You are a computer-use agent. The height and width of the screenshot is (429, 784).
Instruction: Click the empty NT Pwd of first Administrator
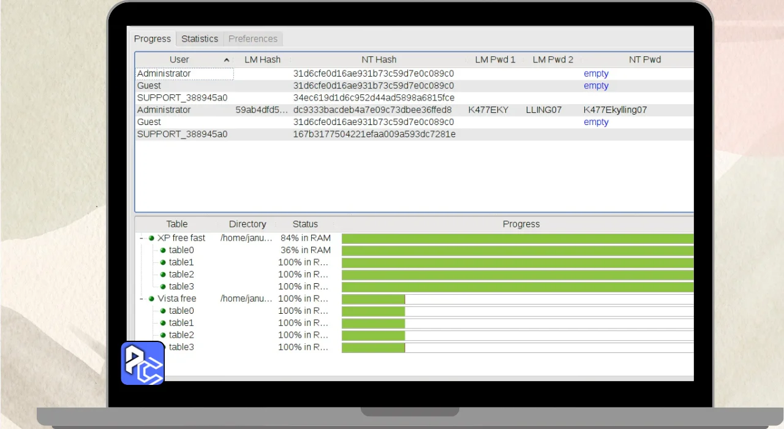coord(596,74)
